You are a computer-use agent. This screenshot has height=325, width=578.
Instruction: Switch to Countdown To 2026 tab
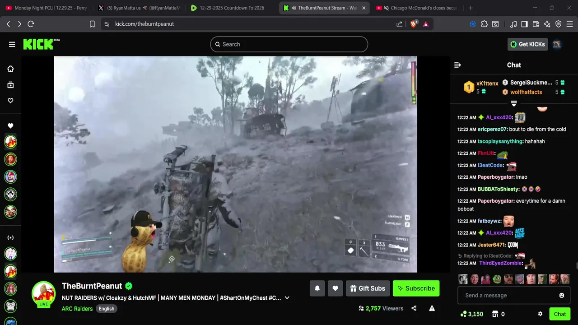tap(232, 8)
